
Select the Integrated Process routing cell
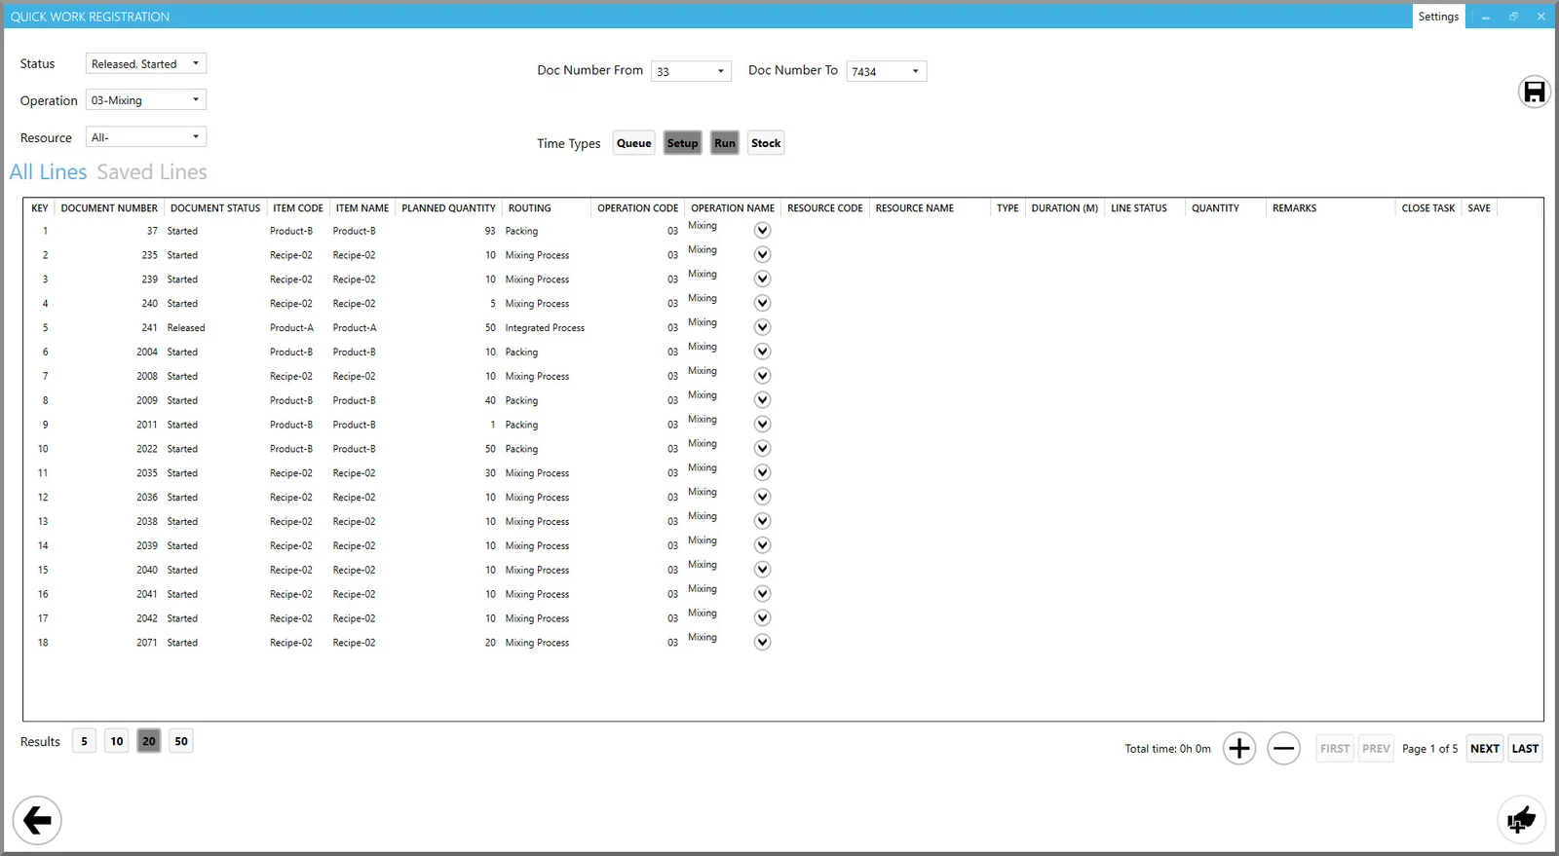545,327
